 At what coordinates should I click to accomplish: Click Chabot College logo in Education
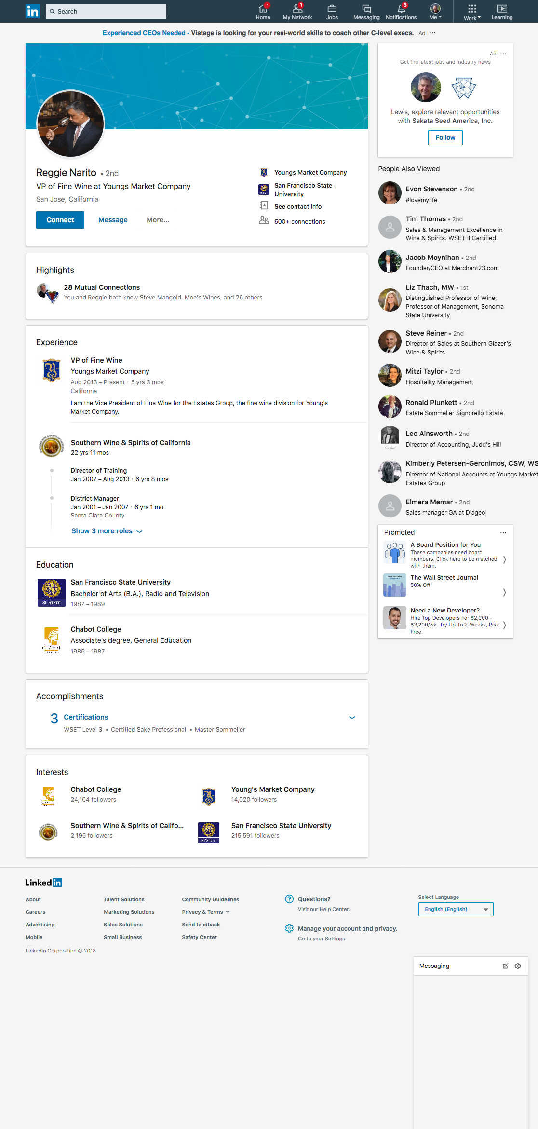tap(52, 639)
